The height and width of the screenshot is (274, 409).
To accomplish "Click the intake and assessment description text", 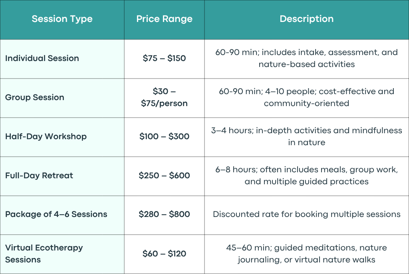I will click(306, 58).
